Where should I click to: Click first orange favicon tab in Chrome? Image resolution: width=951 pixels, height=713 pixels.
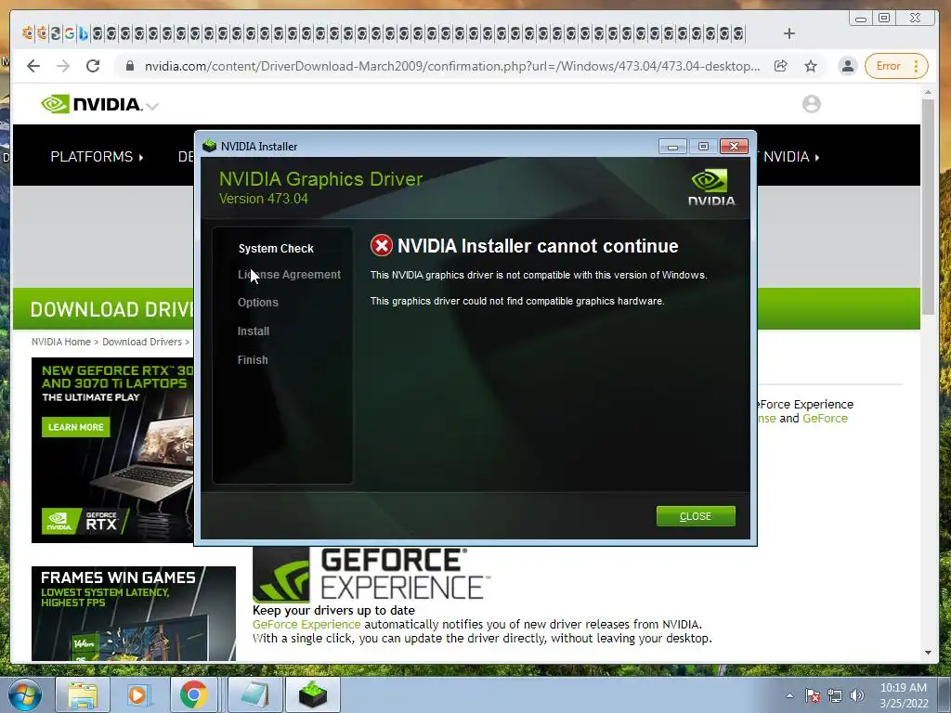pos(27,32)
